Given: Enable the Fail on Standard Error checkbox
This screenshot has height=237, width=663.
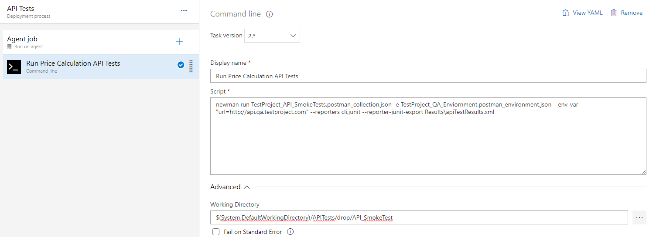Looking at the screenshot, I should point(216,232).
